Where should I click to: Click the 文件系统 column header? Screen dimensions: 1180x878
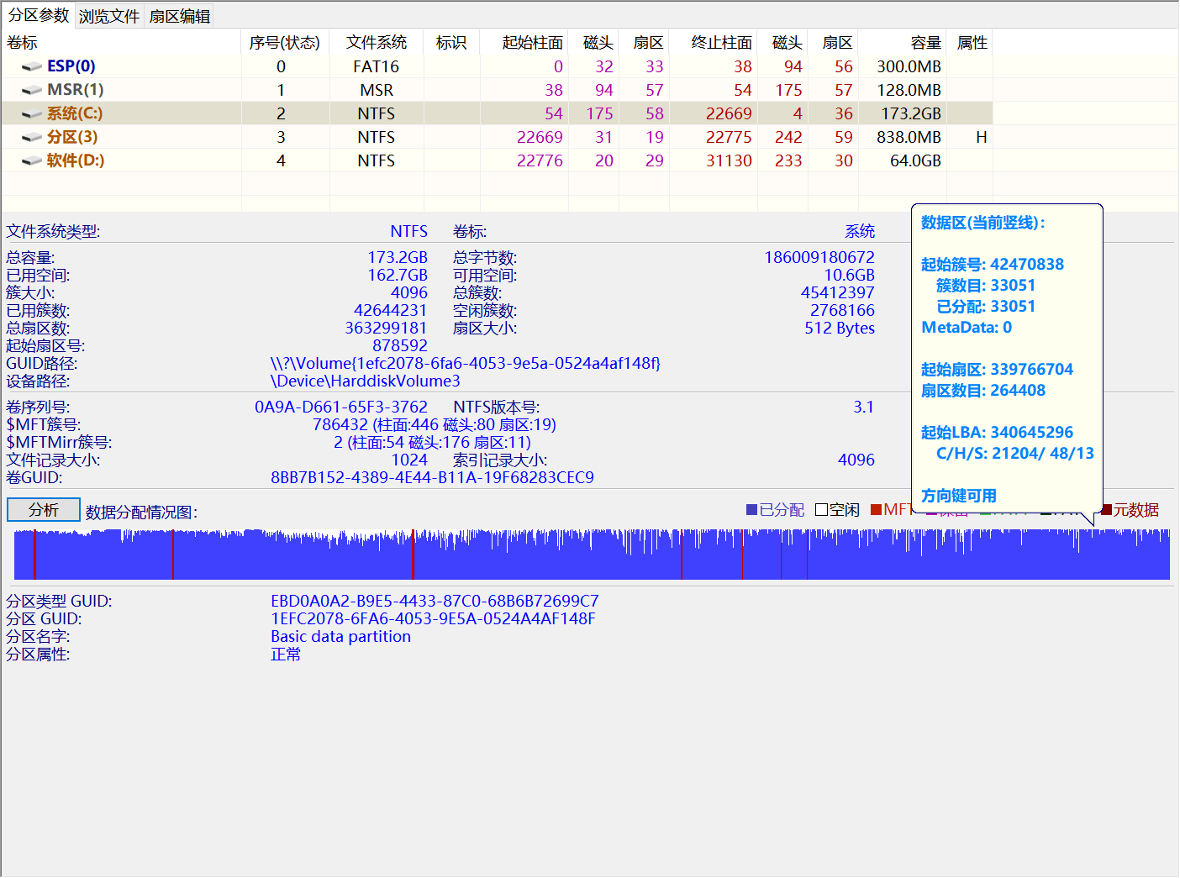point(376,43)
